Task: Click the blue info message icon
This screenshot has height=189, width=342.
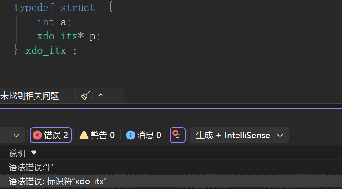Action: click(130, 135)
